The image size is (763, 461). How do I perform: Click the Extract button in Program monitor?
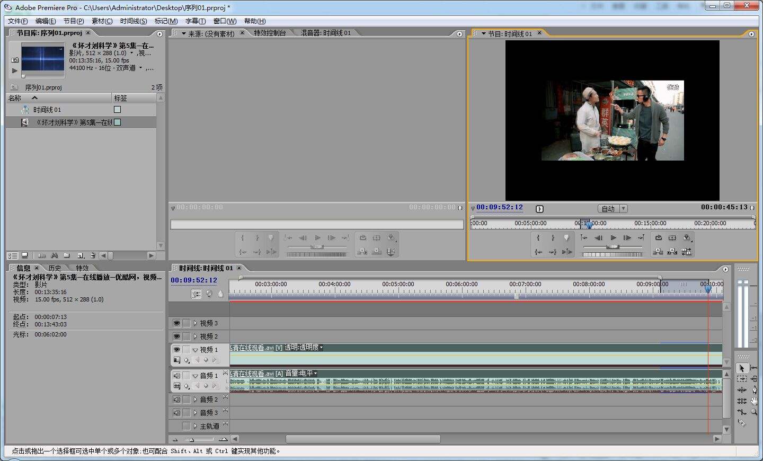(672, 252)
